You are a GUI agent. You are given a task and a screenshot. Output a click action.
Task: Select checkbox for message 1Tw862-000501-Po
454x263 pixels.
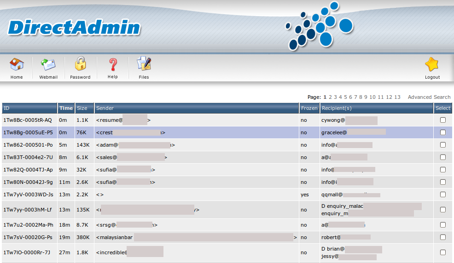tap(442, 145)
